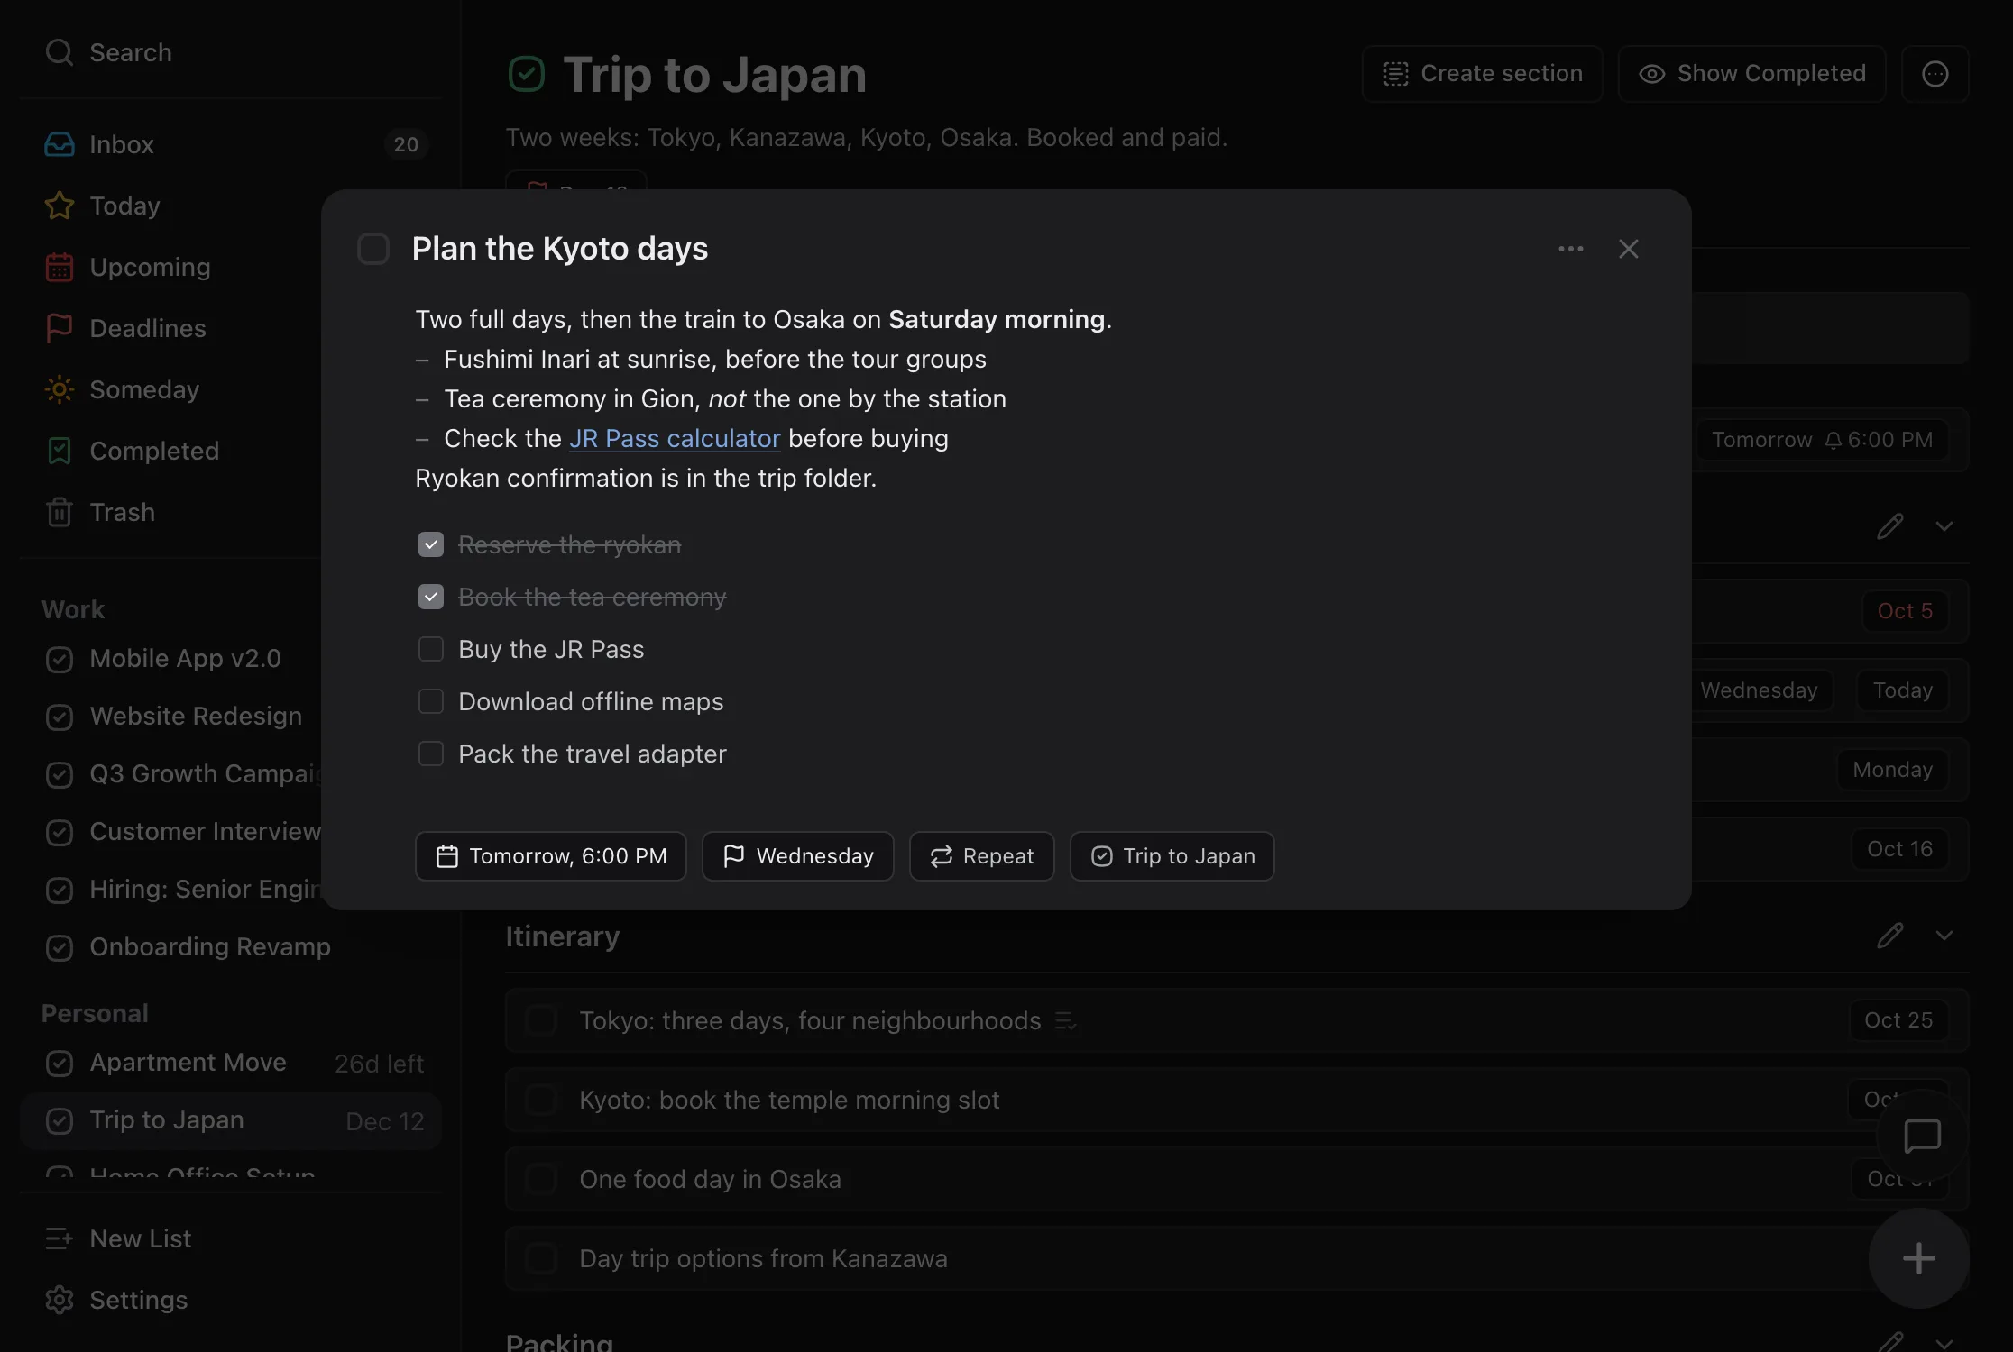The width and height of the screenshot is (2013, 1352).
Task: Check Day trip options from Kanazawa task
Action: pos(541,1258)
